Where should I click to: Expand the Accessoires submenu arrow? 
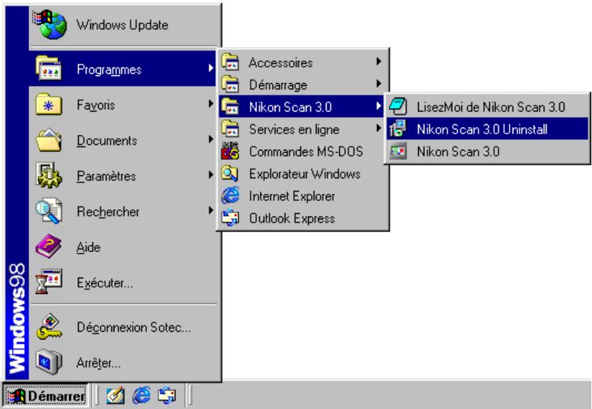pyautogui.click(x=378, y=61)
